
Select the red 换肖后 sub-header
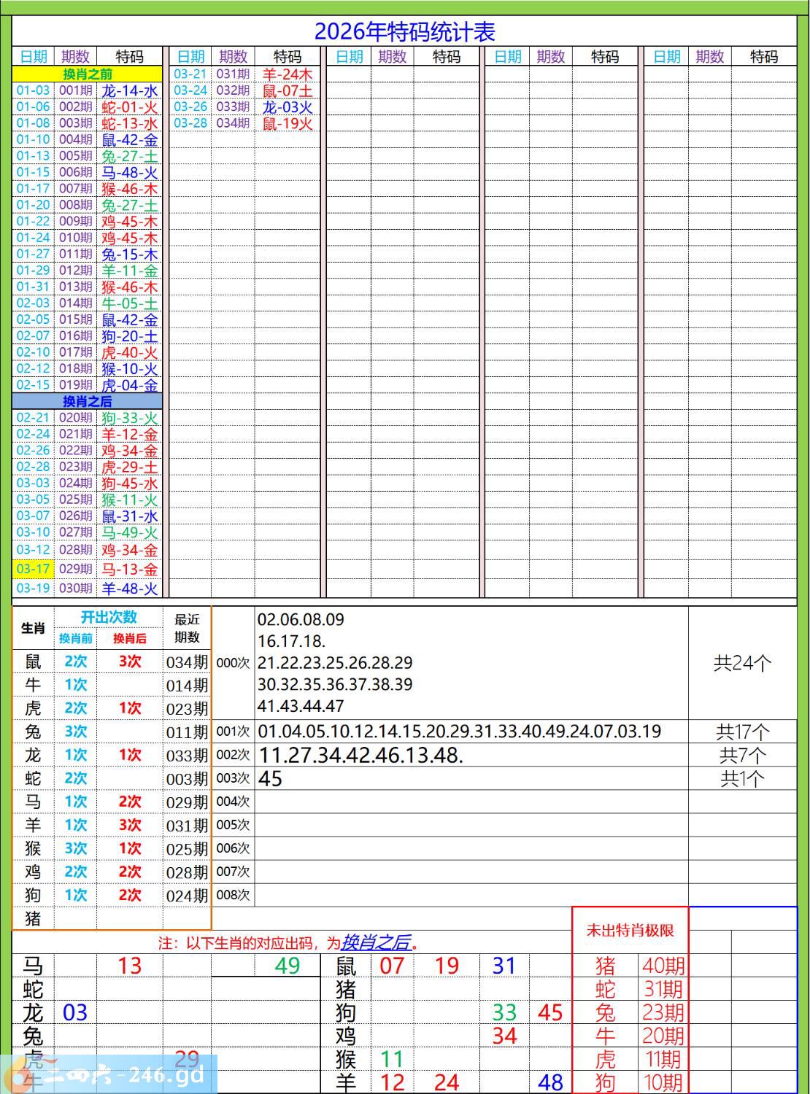tap(129, 638)
